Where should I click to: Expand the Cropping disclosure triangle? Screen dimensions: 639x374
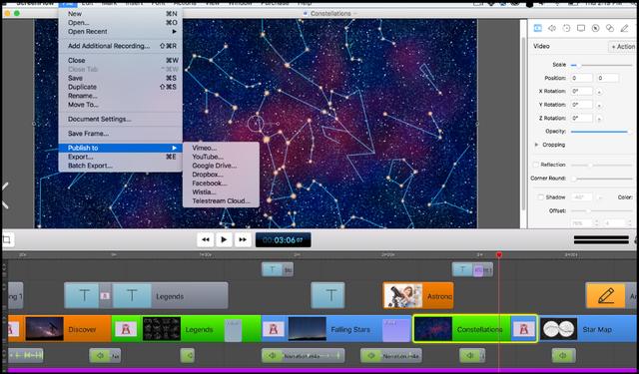click(x=536, y=145)
